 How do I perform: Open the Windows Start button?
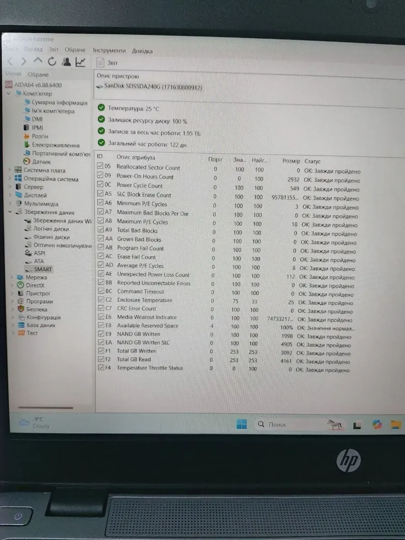click(242, 424)
